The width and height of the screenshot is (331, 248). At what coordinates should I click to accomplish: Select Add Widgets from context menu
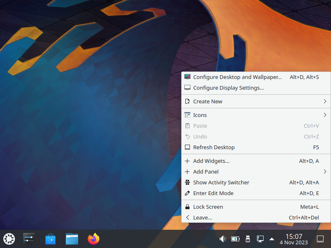(x=256, y=161)
